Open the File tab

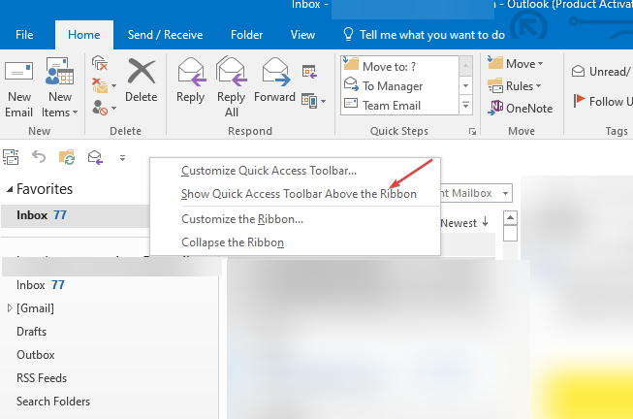tap(24, 35)
